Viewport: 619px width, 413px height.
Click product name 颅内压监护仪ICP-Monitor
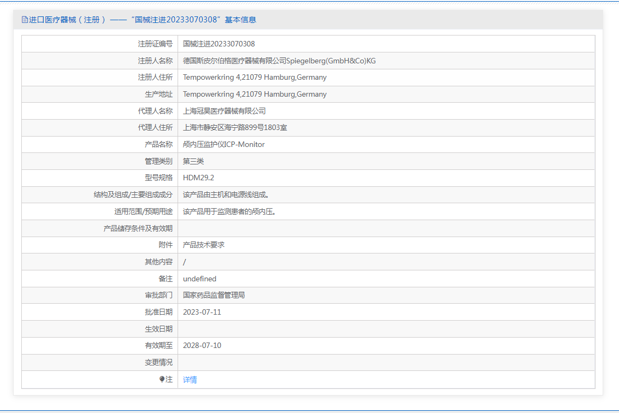pyautogui.click(x=223, y=144)
